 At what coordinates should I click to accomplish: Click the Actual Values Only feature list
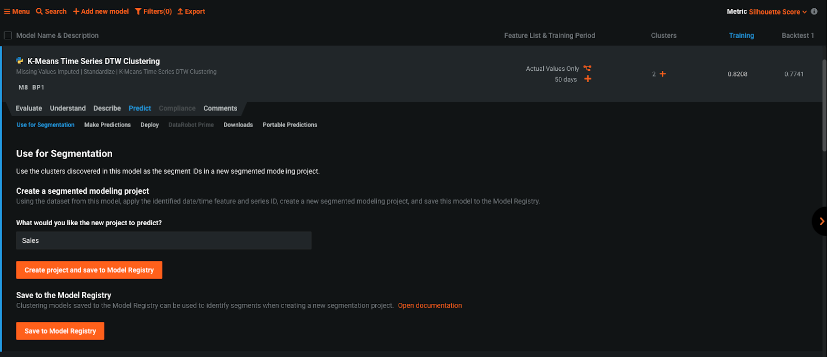click(553, 69)
